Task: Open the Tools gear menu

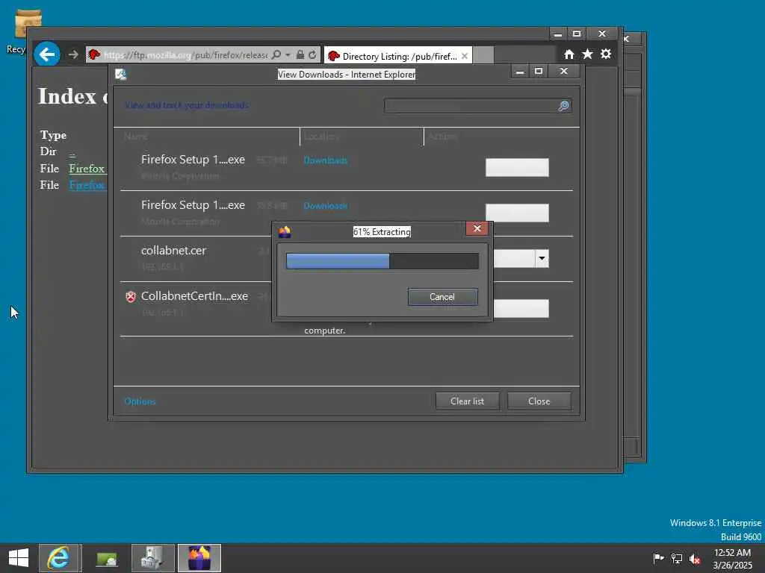Action: (606, 54)
